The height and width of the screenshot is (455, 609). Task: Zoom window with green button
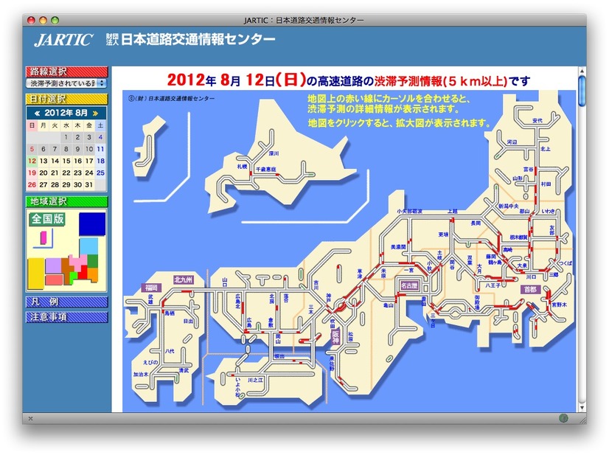(55, 20)
